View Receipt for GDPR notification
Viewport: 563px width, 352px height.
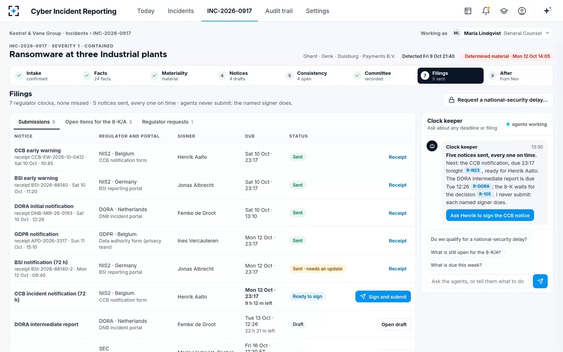click(x=398, y=241)
